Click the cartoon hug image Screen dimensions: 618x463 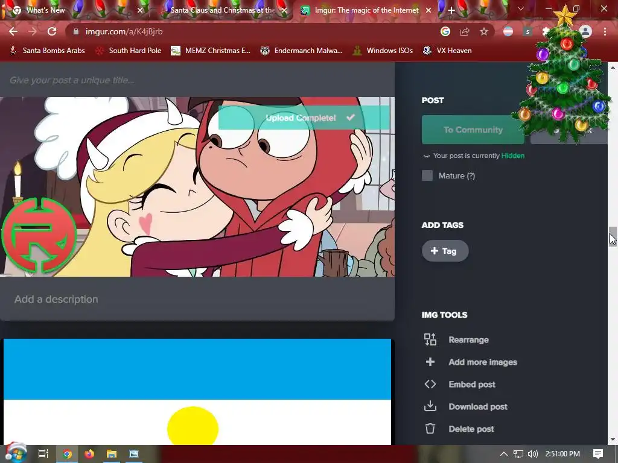click(197, 187)
